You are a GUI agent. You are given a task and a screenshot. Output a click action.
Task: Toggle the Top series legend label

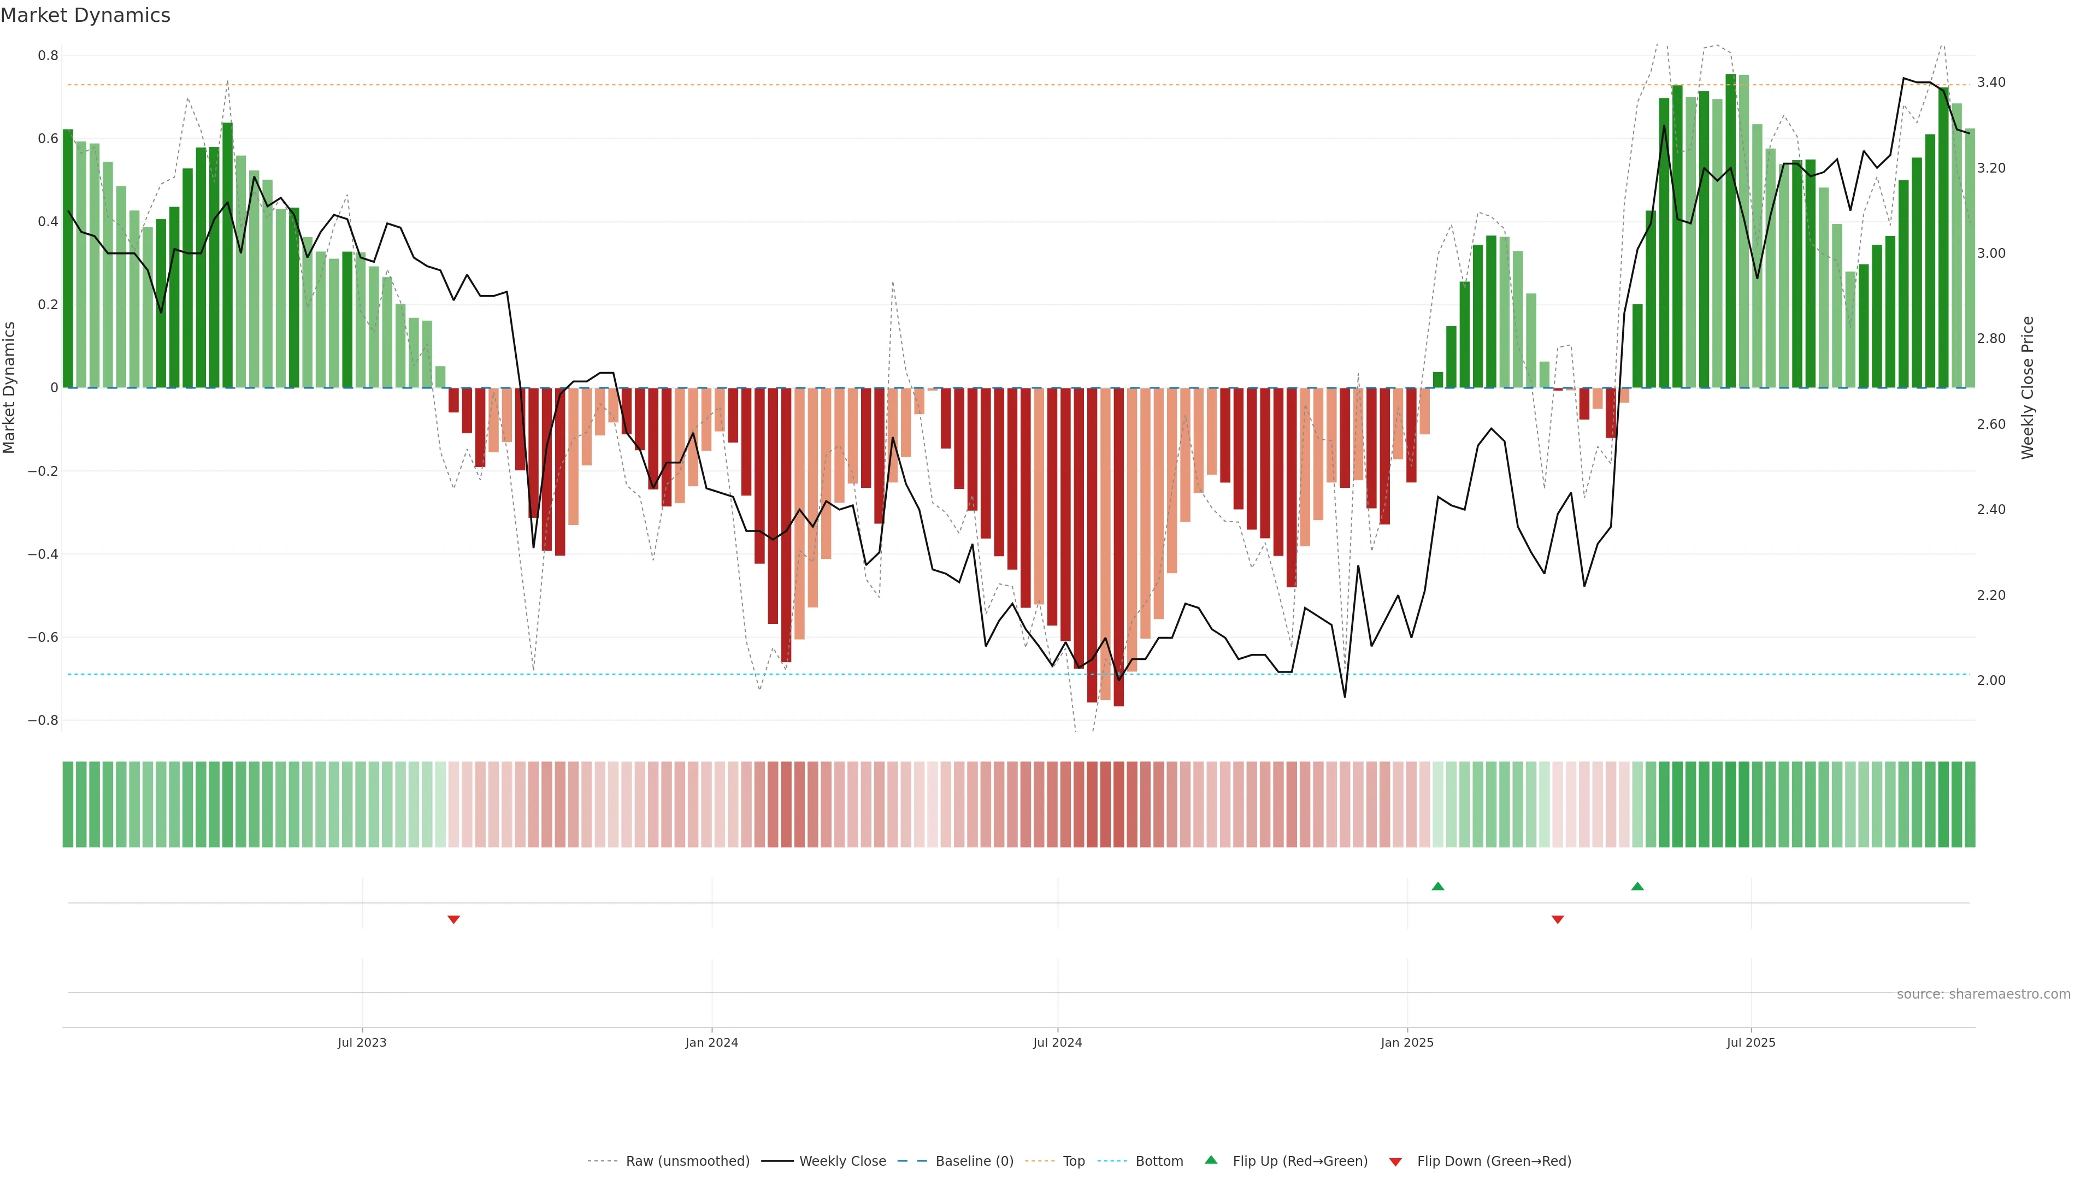click(x=1074, y=1161)
